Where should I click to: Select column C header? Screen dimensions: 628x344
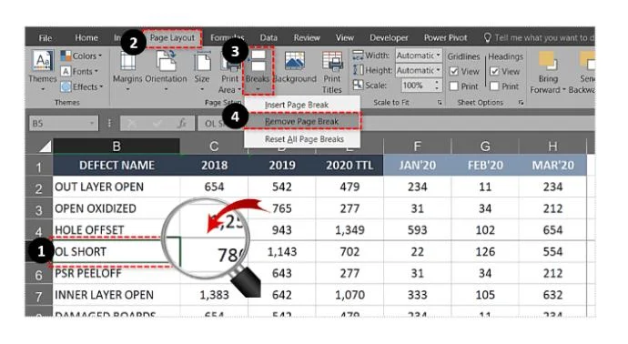coord(214,147)
